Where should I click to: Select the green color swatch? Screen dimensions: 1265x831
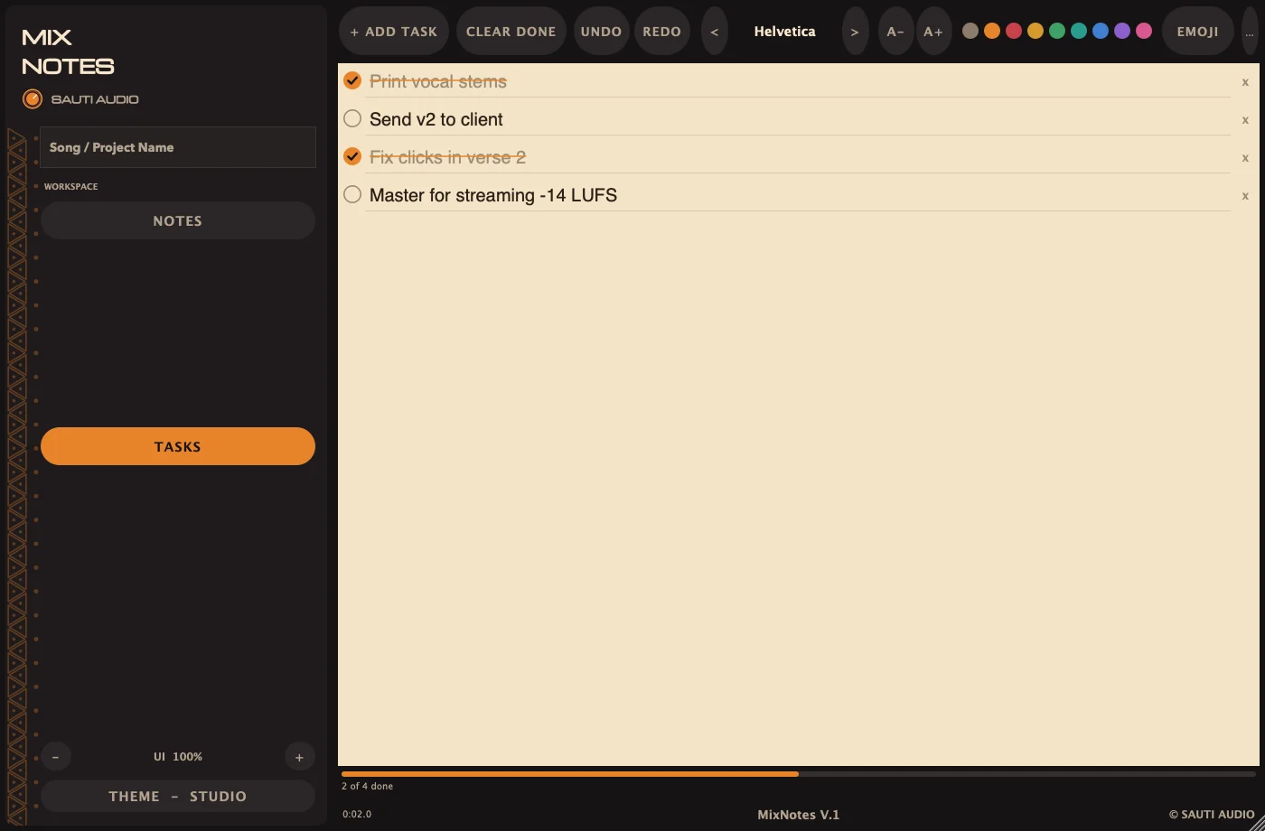1057,31
